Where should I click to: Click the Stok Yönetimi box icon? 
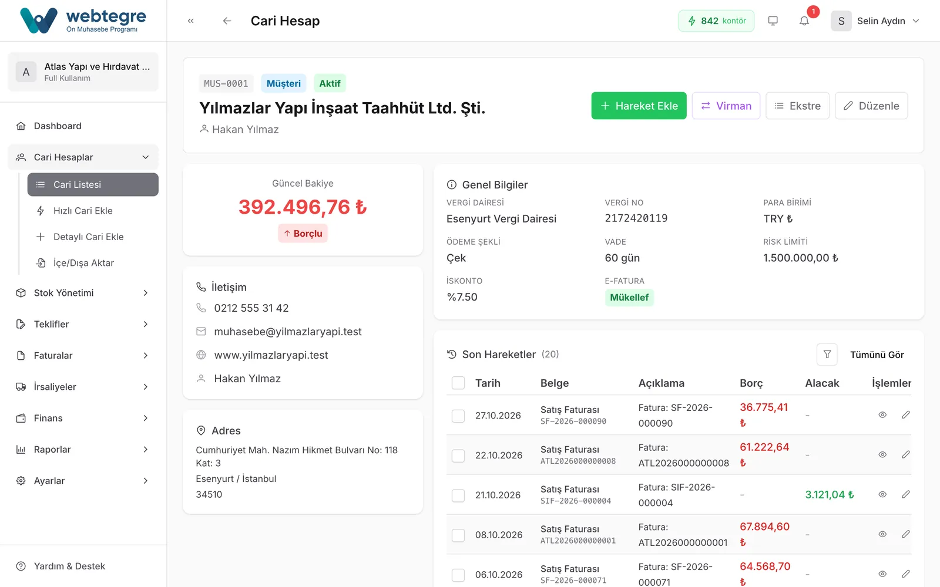[x=21, y=293]
